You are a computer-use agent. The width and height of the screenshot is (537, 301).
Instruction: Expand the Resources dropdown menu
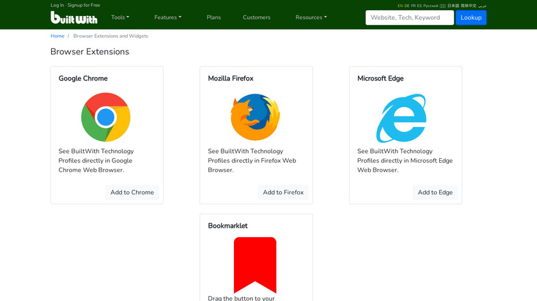point(311,17)
